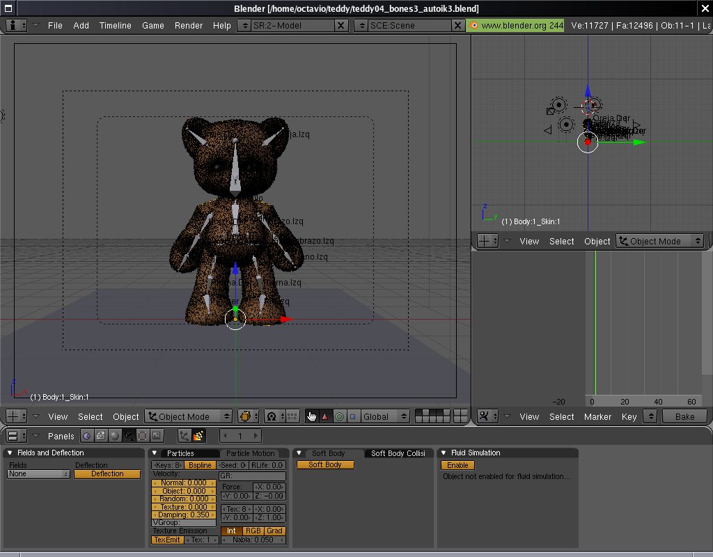Click the translate manipulator hand icon

click(311, 416)
